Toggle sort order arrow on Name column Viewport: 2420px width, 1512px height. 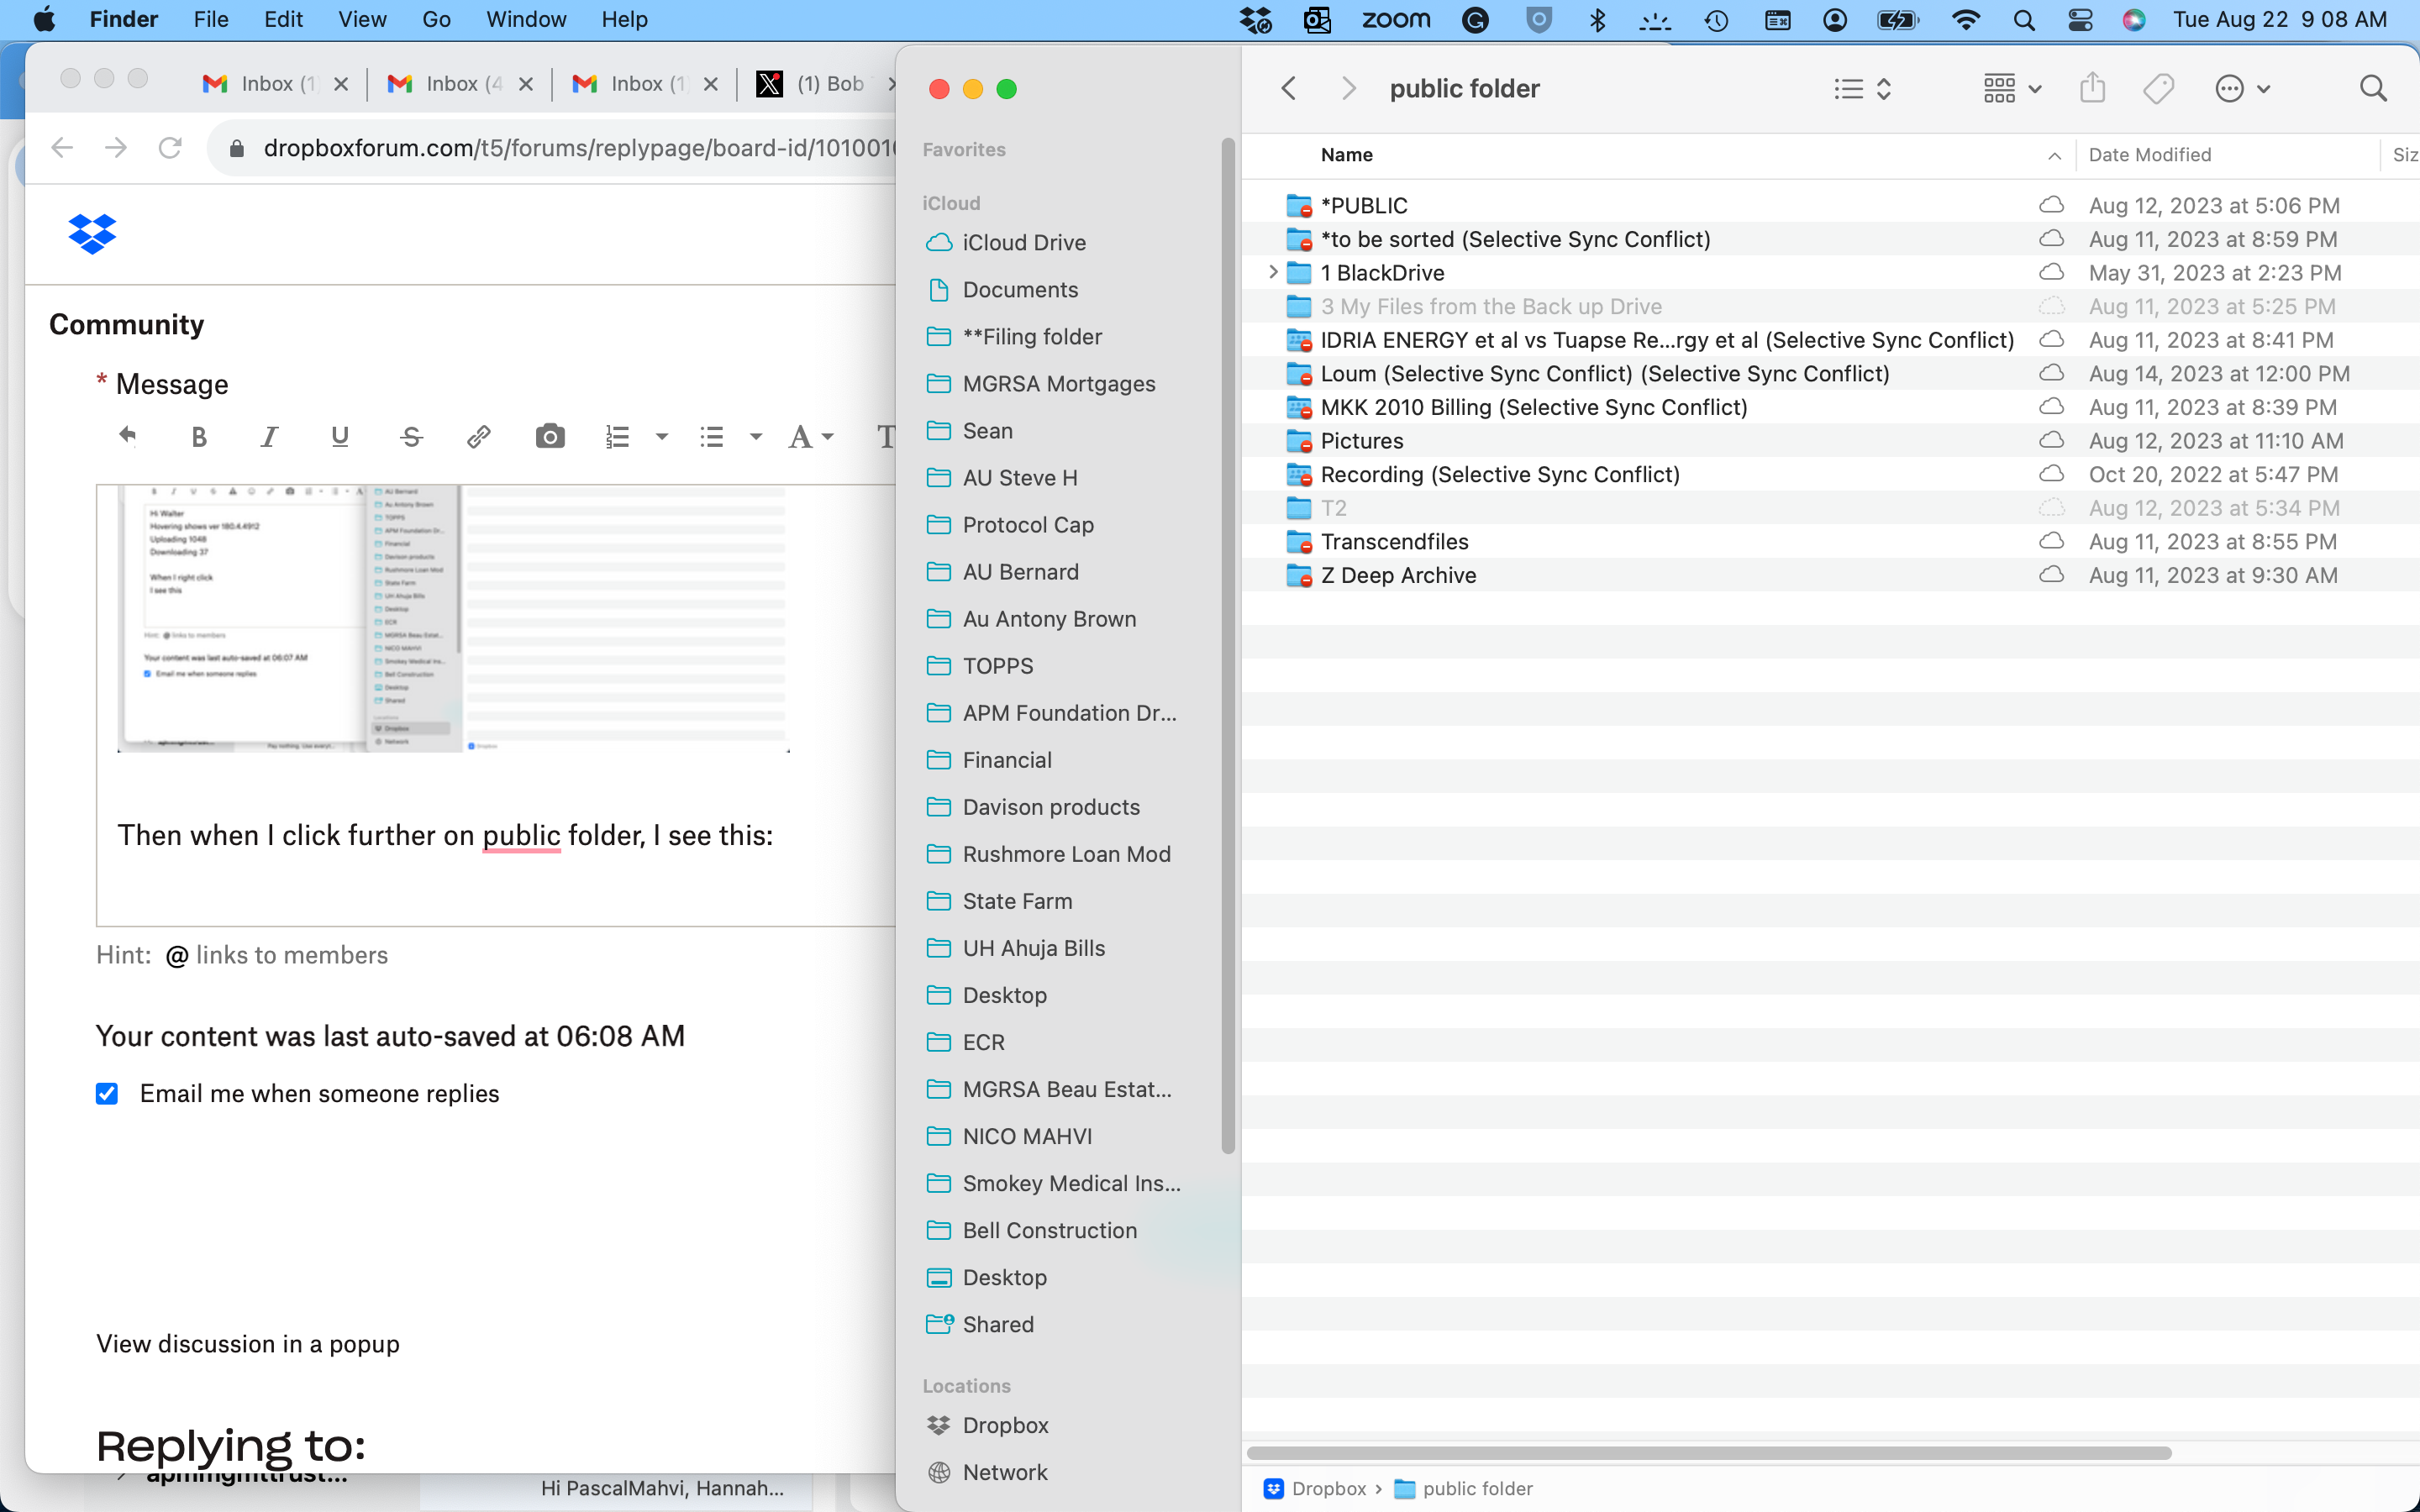tap(2054, 155)
